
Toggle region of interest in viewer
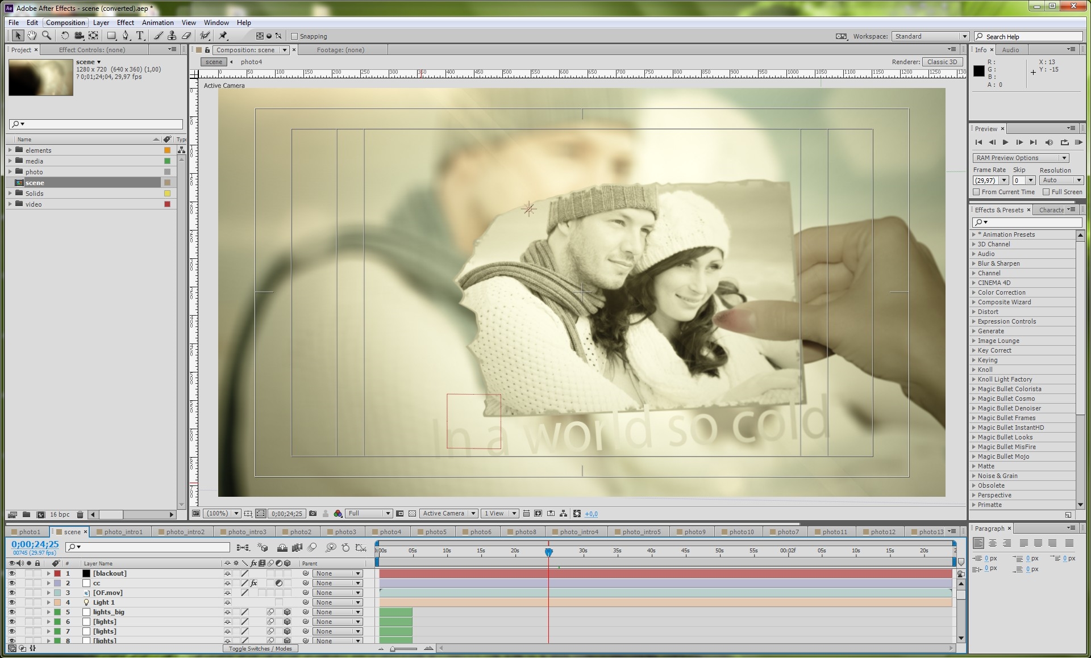261,514
